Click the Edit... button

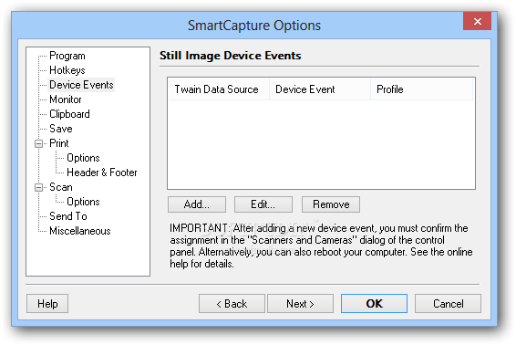(x=263, y=204)
